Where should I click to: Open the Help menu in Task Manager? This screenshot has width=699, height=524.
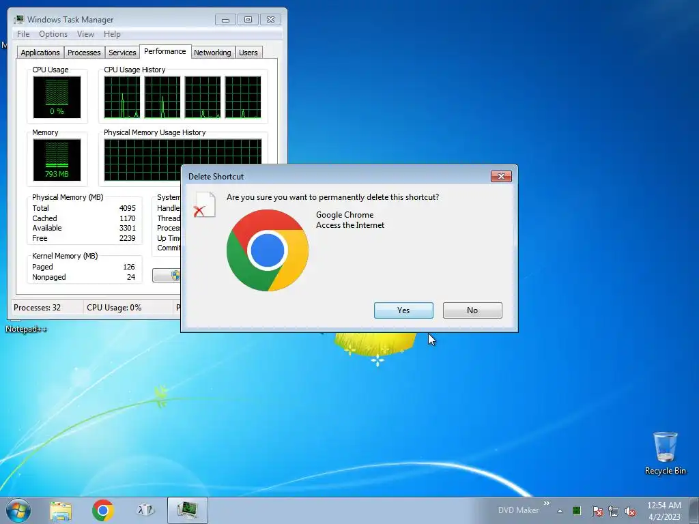112,34
